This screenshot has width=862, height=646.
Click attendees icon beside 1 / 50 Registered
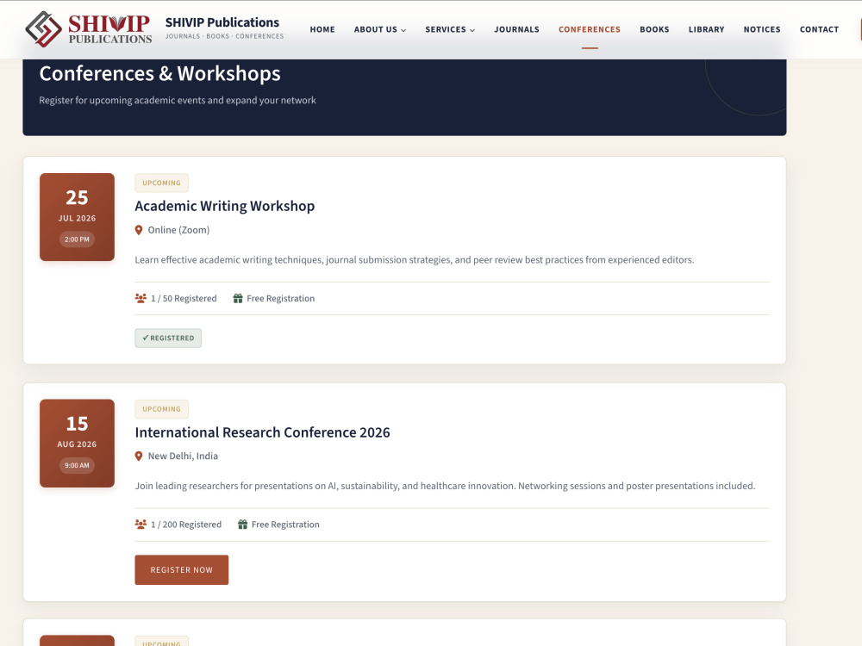(x=141, y=298)
